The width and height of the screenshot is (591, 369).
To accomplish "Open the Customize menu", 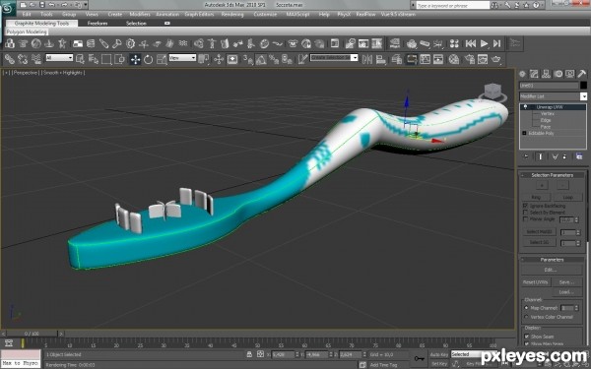I will point(265,14).
